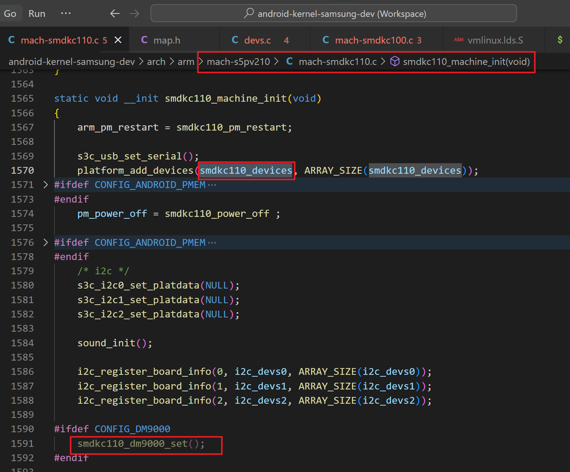The width and height of the screenshot is (570, 472).
Task: Select smdkc110_machine_init(void) symbol breadcrumb
Action: click(x=466, y=62)
